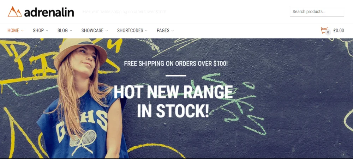Open the PAGES menu item
Screen dimensions: 353x159
(163, 31)
